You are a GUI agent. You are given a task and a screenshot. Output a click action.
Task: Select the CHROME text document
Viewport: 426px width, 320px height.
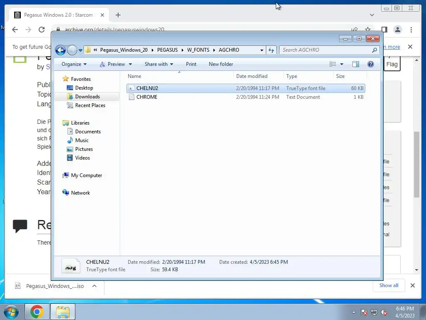(x=245, y=97)
